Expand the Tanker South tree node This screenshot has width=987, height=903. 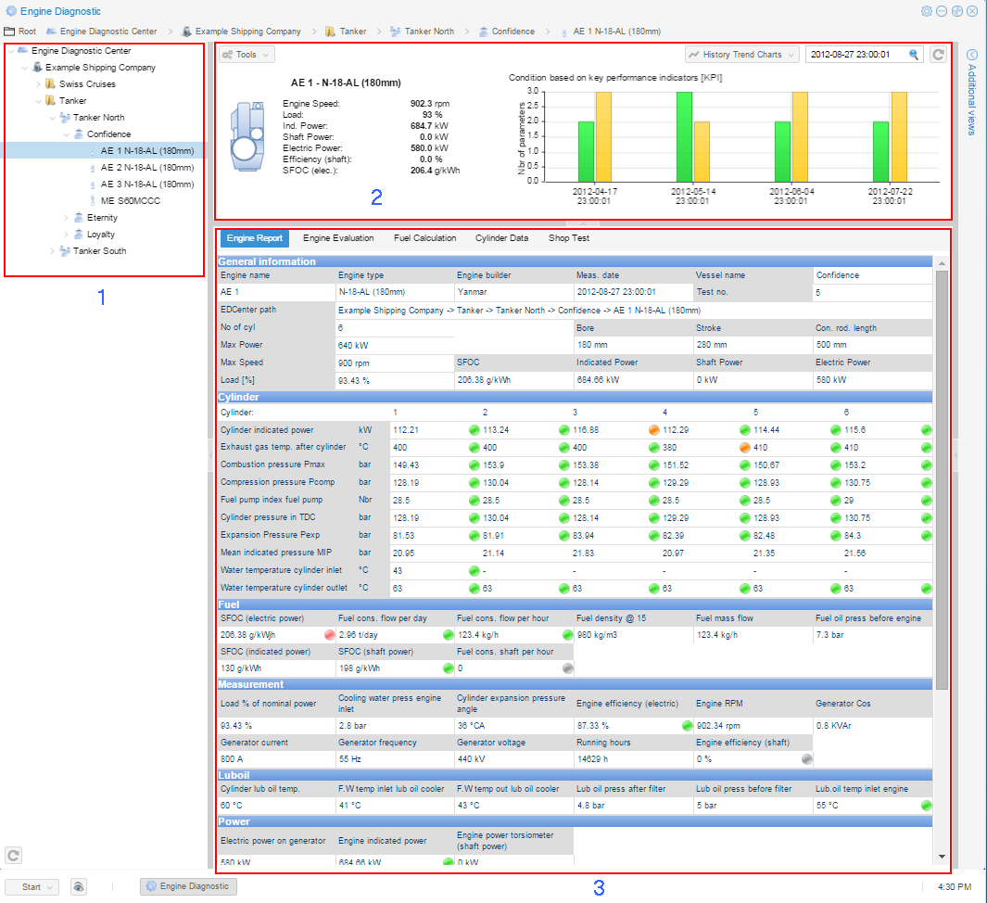tap(53, 251)
